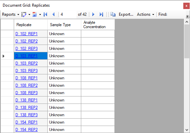Click the Export... button
Screen dimensions: 190x133
[126, 14]
